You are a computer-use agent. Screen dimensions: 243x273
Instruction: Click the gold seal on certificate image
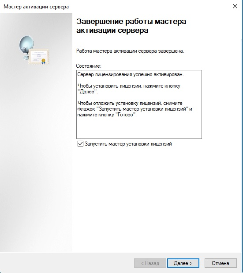pos(43,61)
